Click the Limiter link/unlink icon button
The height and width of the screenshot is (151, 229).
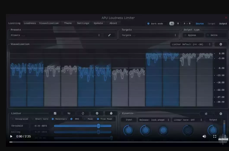point(69,113)
